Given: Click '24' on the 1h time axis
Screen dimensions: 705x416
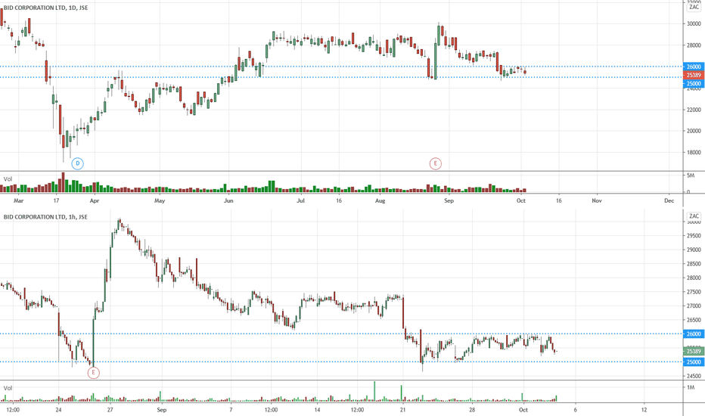Looking at the screenshot, I should click(58, 410).
